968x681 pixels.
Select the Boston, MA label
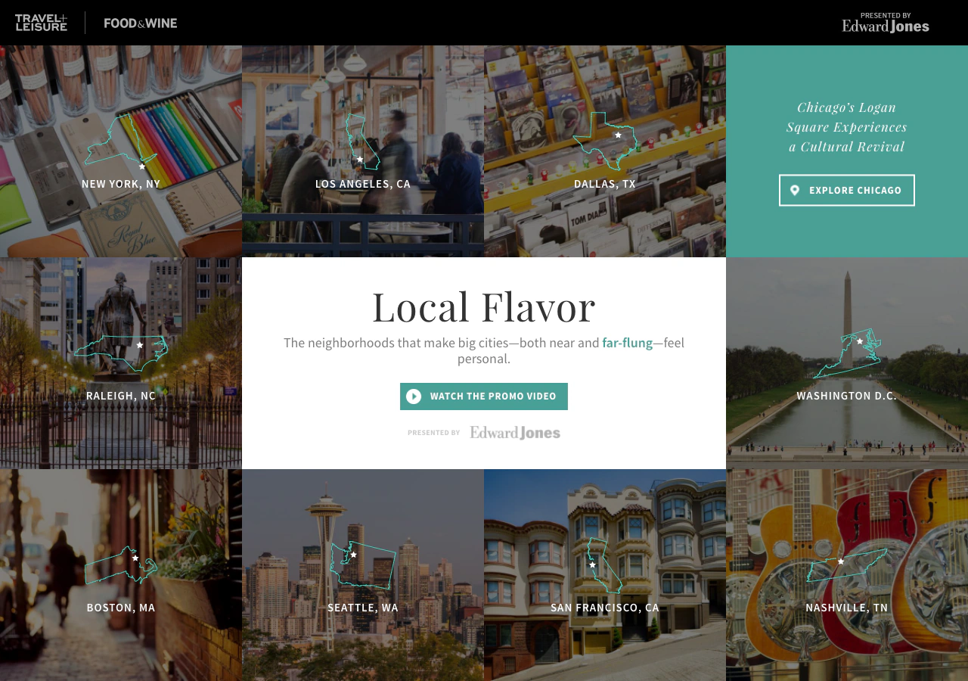[121, 608]
